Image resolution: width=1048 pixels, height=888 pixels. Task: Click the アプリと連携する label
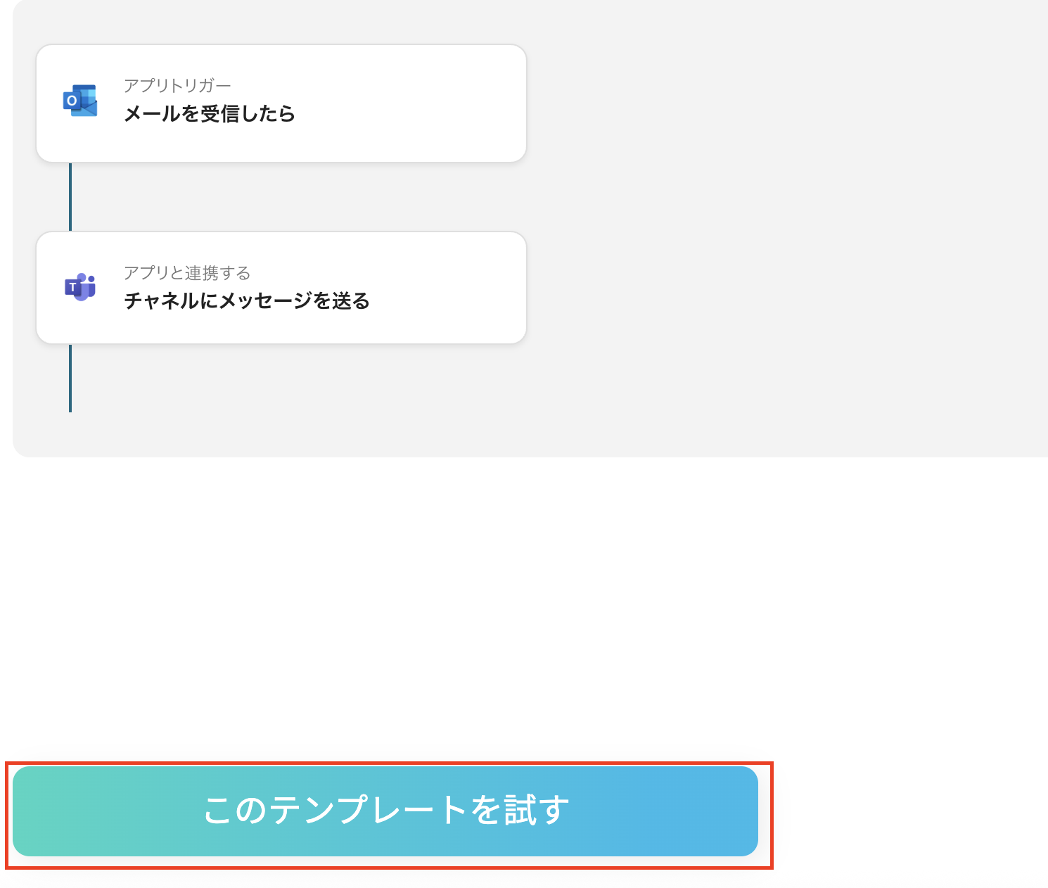pyautogui.click(x=187, y=273)
